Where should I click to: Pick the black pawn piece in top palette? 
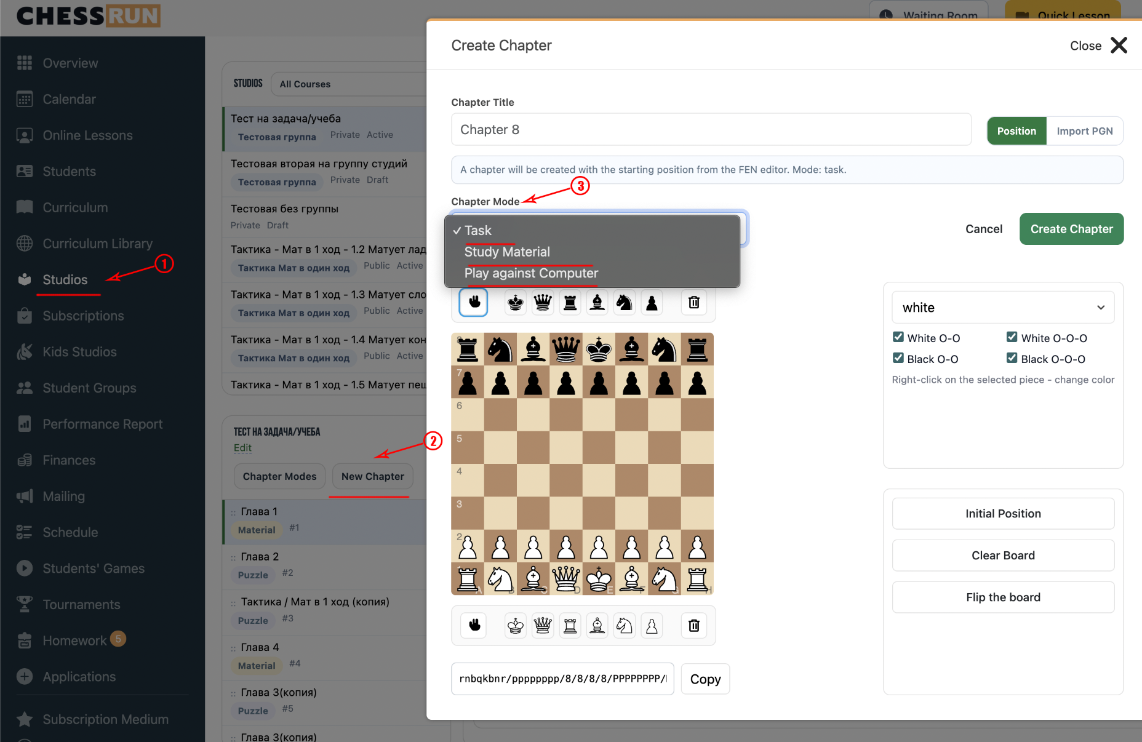[652, 302]
